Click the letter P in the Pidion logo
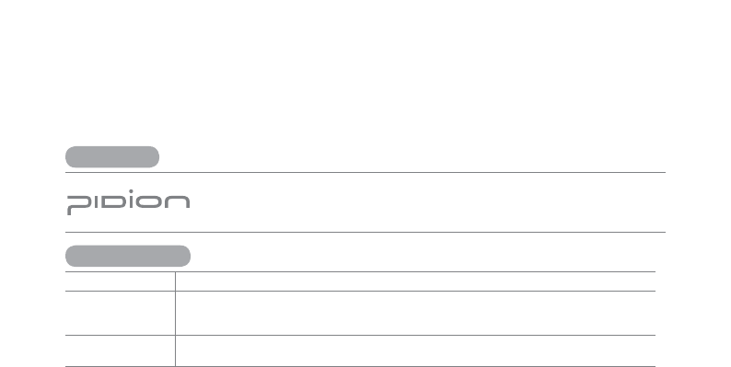This screenshot has height=367, width=731. coord(79,205)
